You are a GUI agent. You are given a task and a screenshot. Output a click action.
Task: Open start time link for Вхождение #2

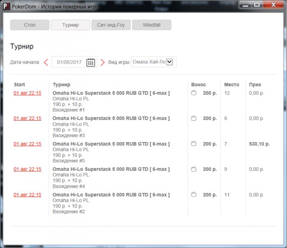tap(27, 195)
